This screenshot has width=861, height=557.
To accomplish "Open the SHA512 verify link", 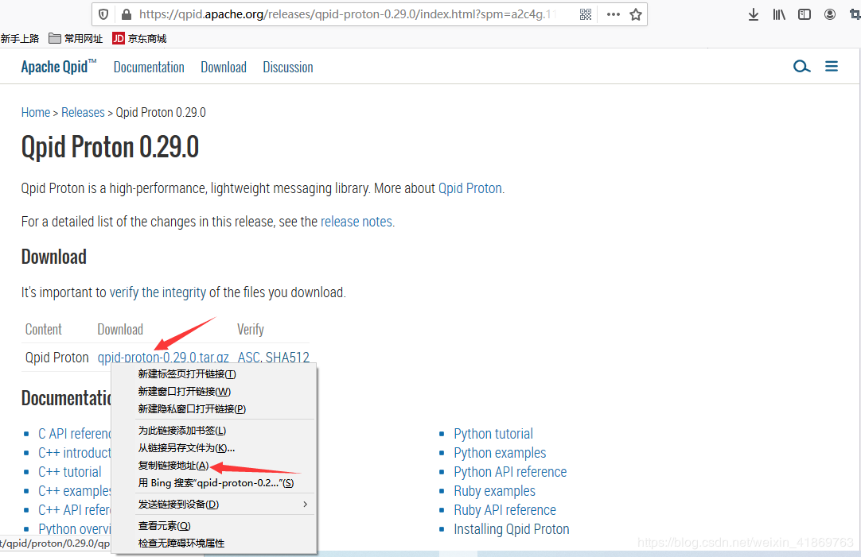I will point(287,357).
